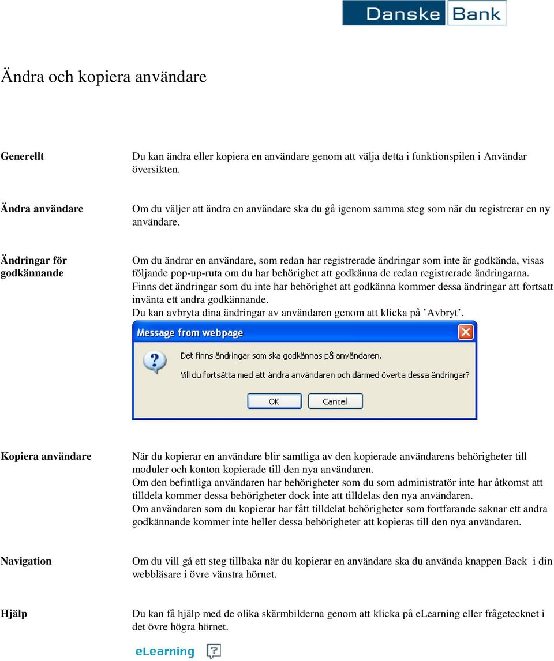The height and width of the screenshot is (661, 554).
Task: Click OK in the Message from webpage dialog
Action: pyautogui.click(x=275, y=401)
